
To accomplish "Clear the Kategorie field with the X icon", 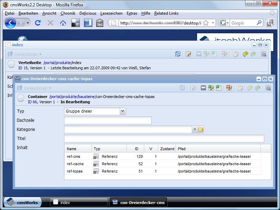I will click(x=195, y=129).
